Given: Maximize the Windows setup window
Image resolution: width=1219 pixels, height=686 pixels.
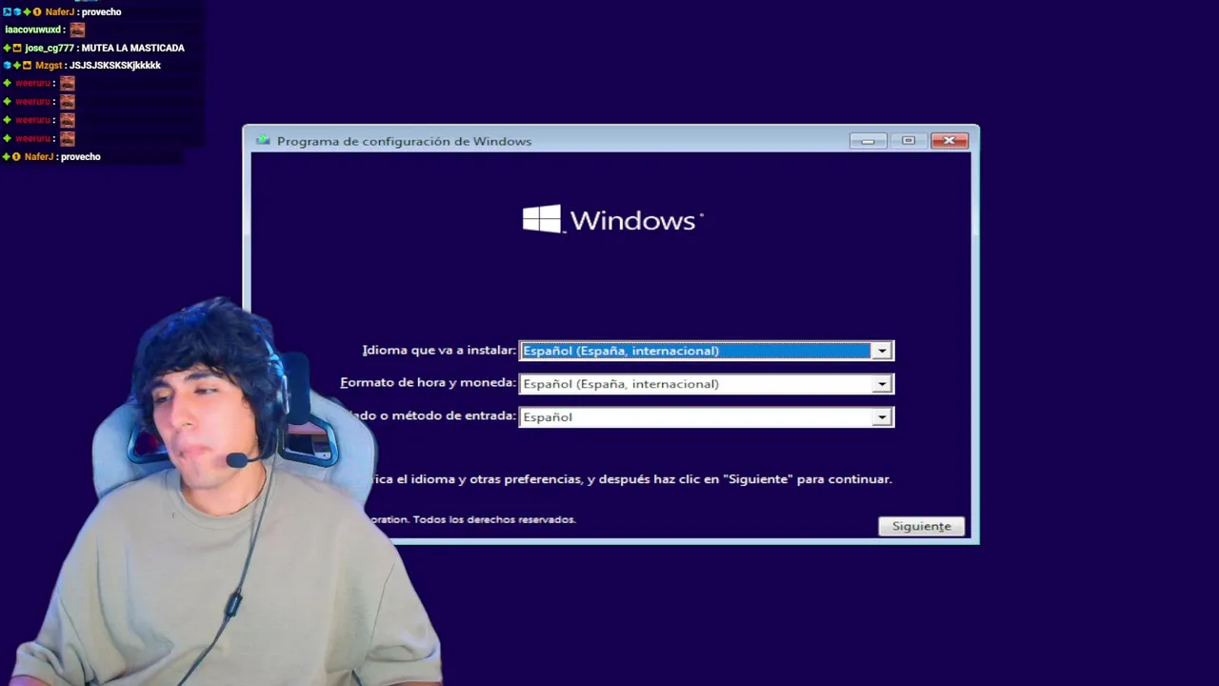Looking at the screenshot, I should coord(909,141).
